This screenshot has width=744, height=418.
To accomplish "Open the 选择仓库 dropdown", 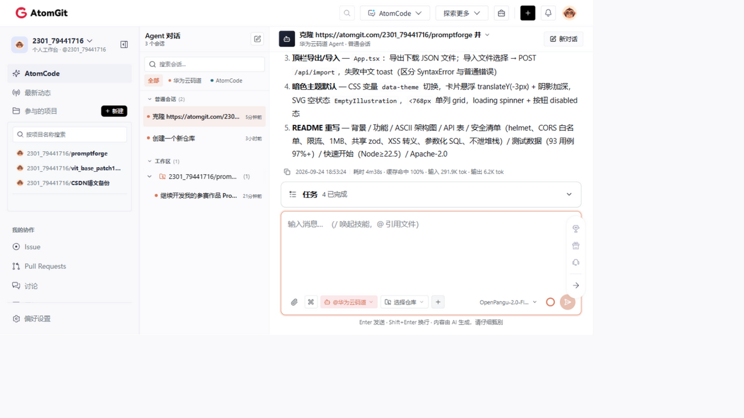I will coord(405,302).
